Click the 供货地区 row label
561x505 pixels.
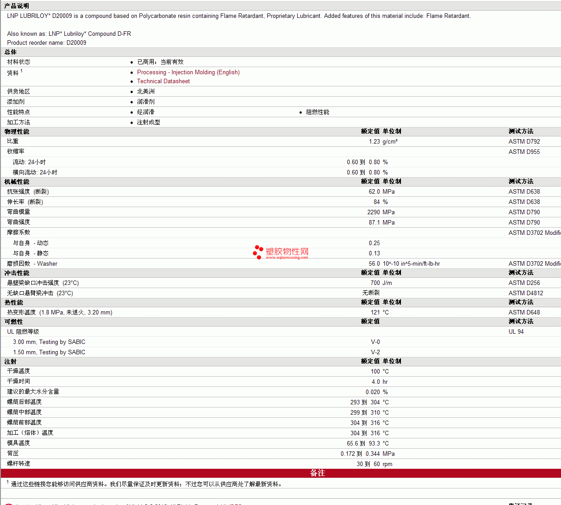(x=19, y=92)
